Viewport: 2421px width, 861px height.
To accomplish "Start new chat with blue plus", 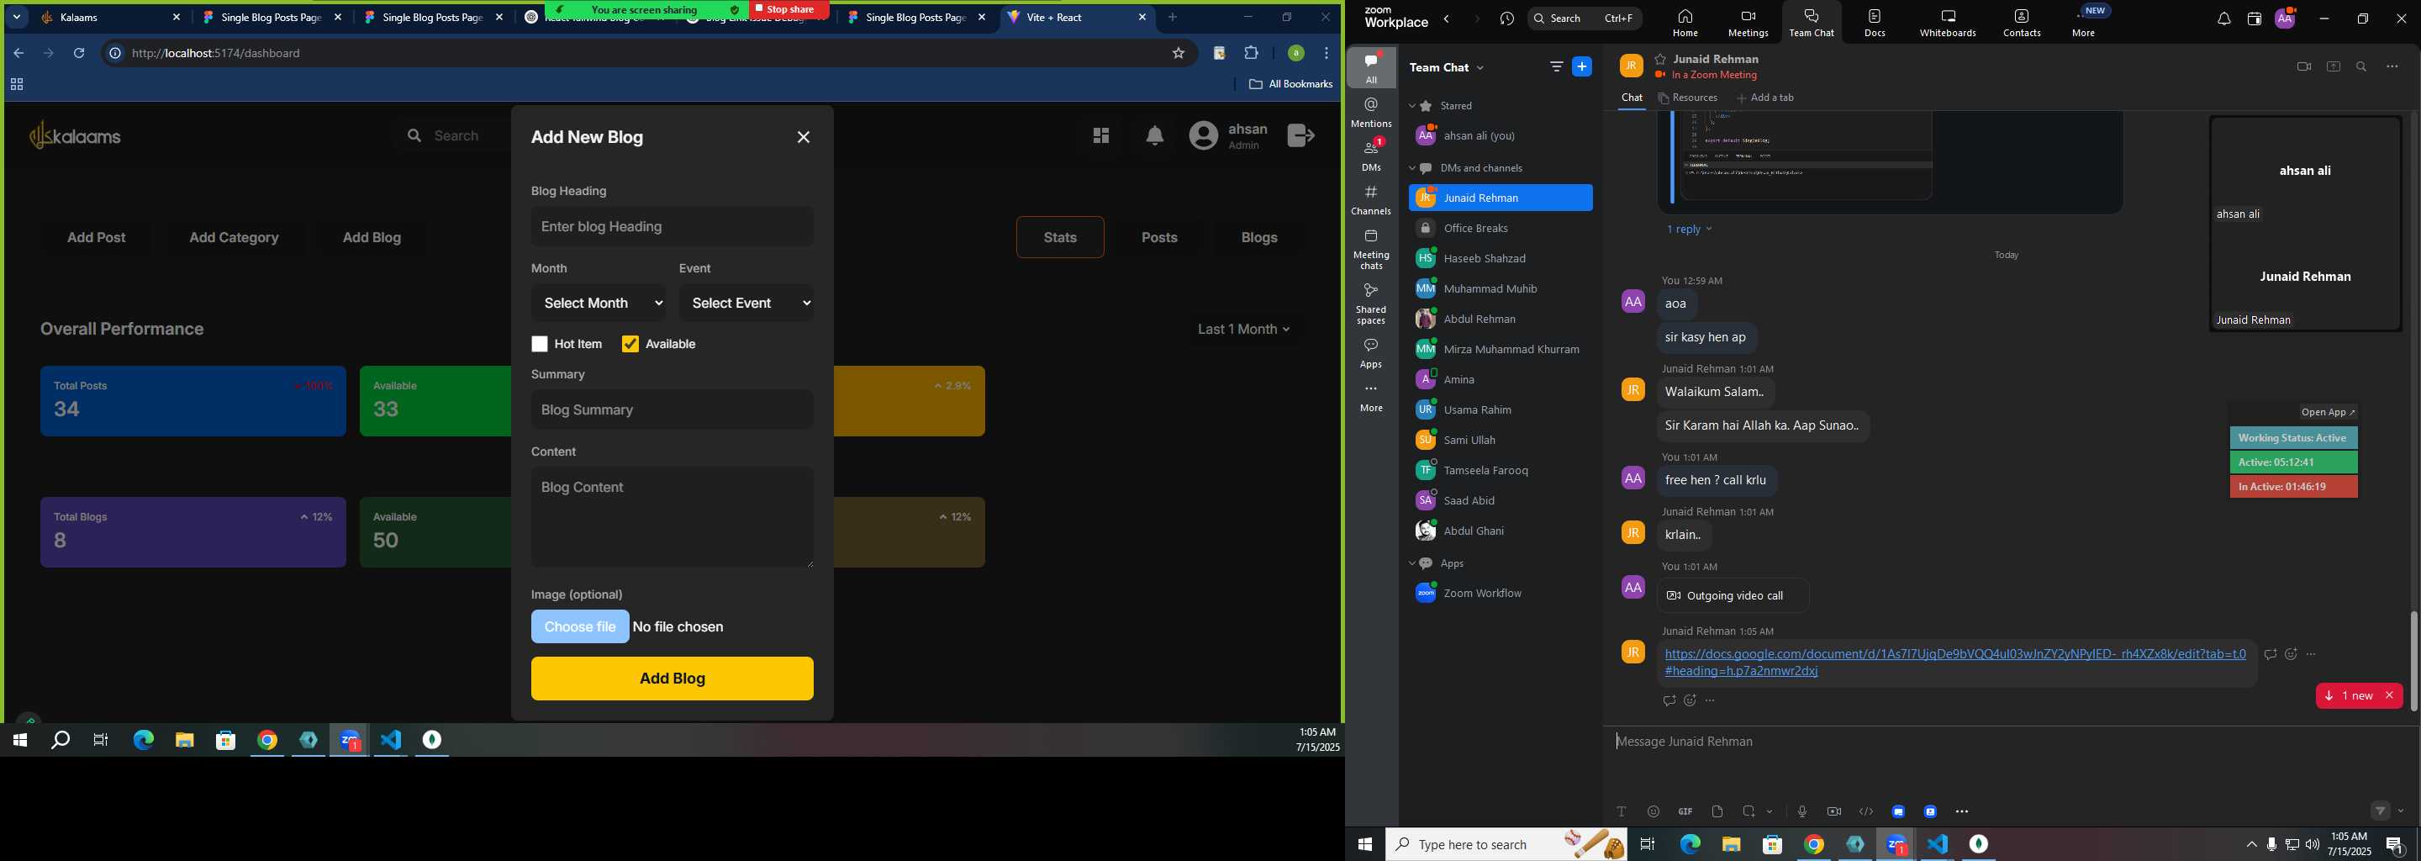I will click(1583, 66).
